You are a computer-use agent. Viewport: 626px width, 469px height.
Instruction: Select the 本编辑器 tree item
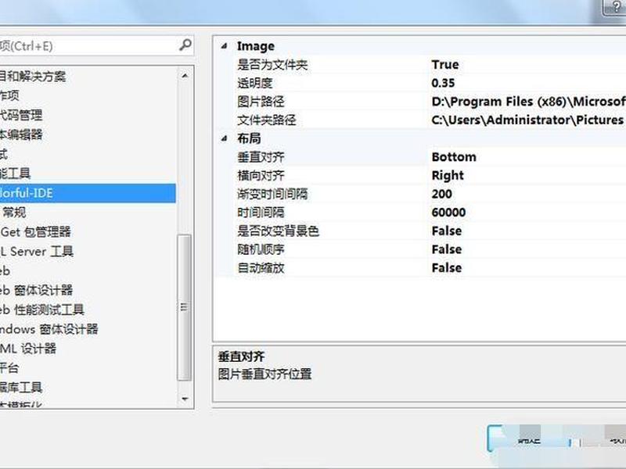pos(21,134)
